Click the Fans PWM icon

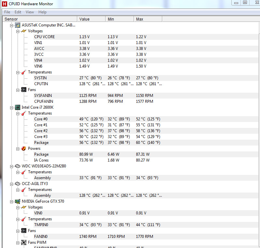pyautogui.click(x=24, y=242)
